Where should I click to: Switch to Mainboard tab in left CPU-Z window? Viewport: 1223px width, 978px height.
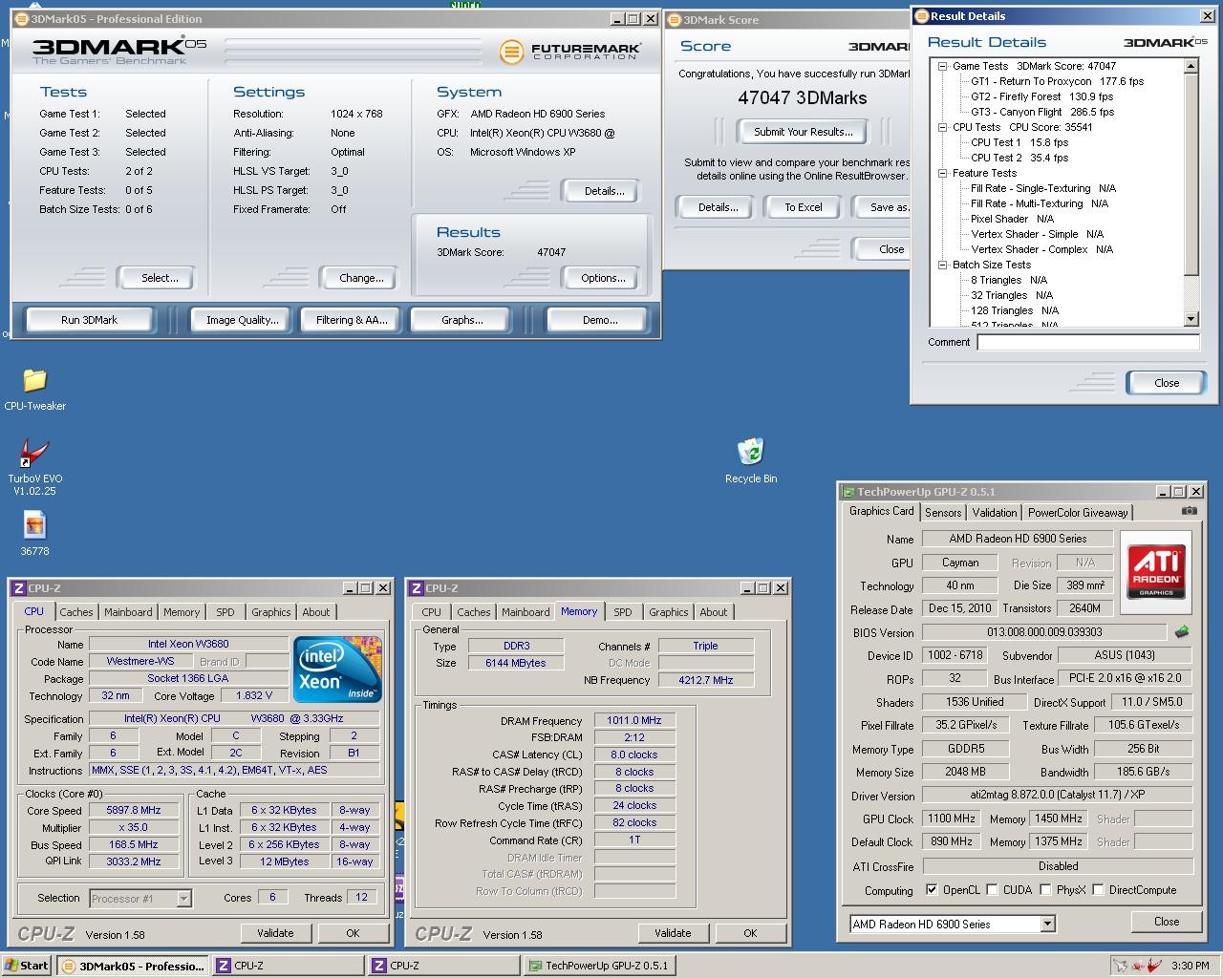click(x=128, y=612)
